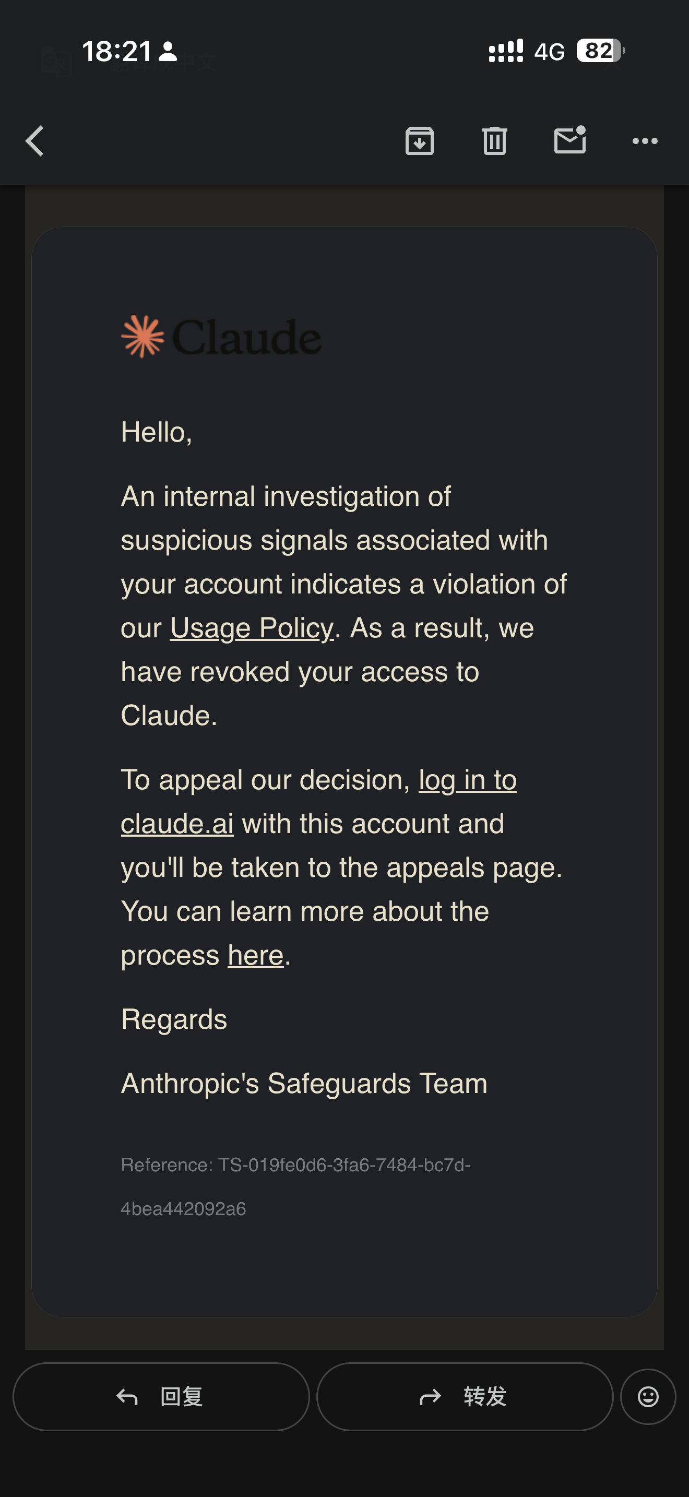
Task: Tap the cellular signal bars in status bar
Action: tap(506, 51)
